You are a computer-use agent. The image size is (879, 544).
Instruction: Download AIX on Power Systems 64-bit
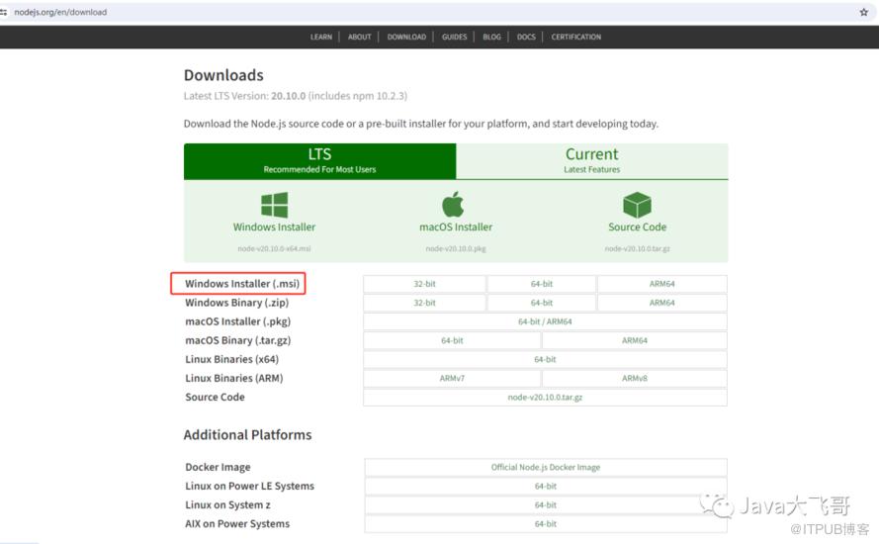point(545,523)
